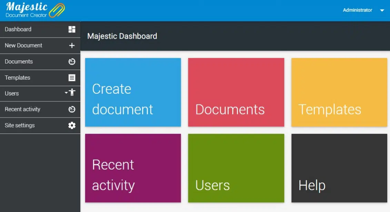Click the Templates page icon in sidebar
The height and width of the screenshot is (212, 390).
click(72, 78)
